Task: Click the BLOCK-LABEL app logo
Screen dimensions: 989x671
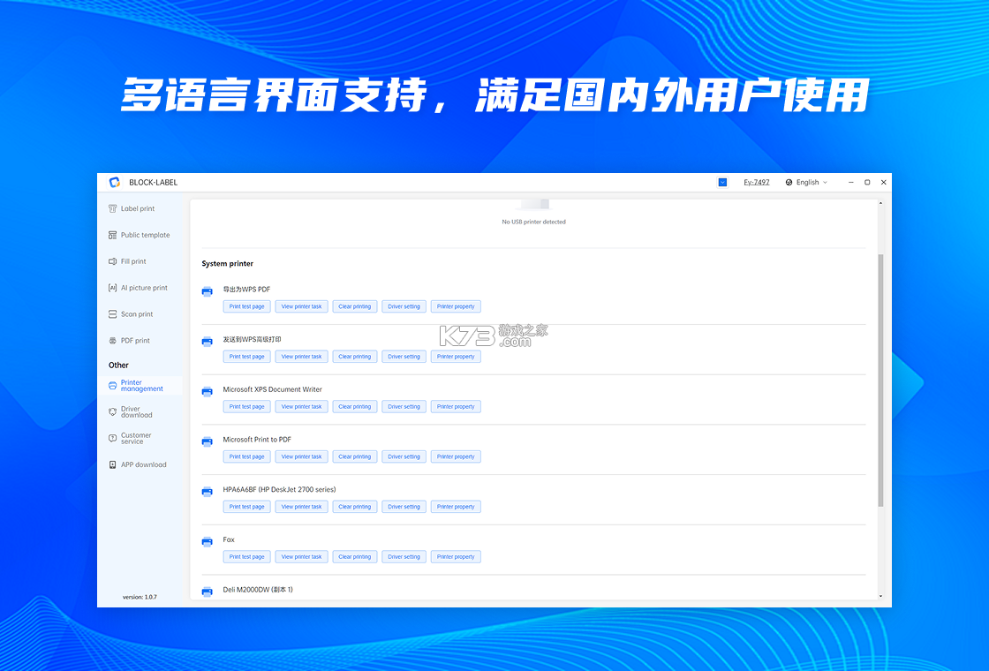Action: tap(114, 182)
